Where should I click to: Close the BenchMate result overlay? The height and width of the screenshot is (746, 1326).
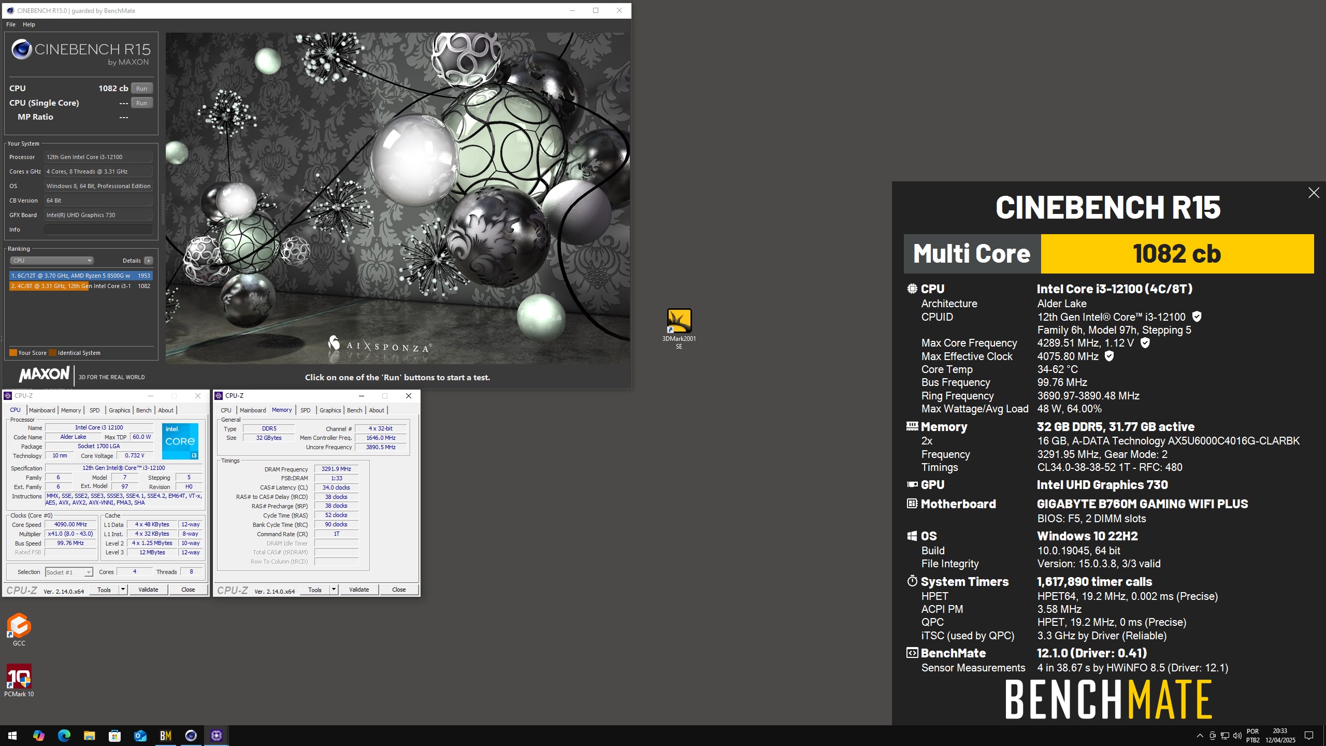coord(1314,193)
